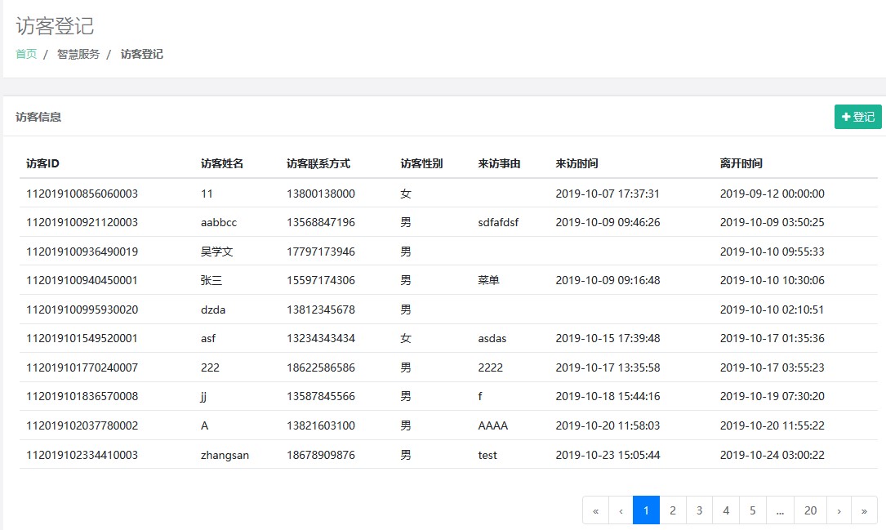Select page 2 in pagination
886x530 pixels.
672,510
